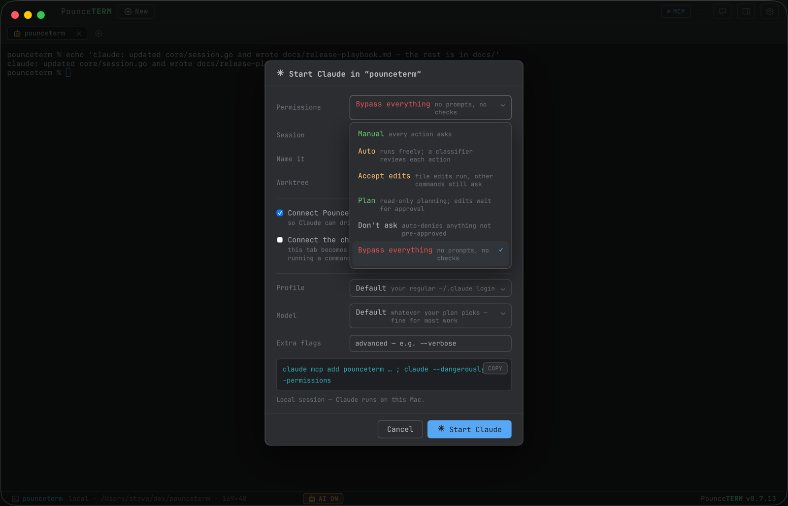Choose Plan permission option
This screenshot has width=788, height=506.
[430, 204]
